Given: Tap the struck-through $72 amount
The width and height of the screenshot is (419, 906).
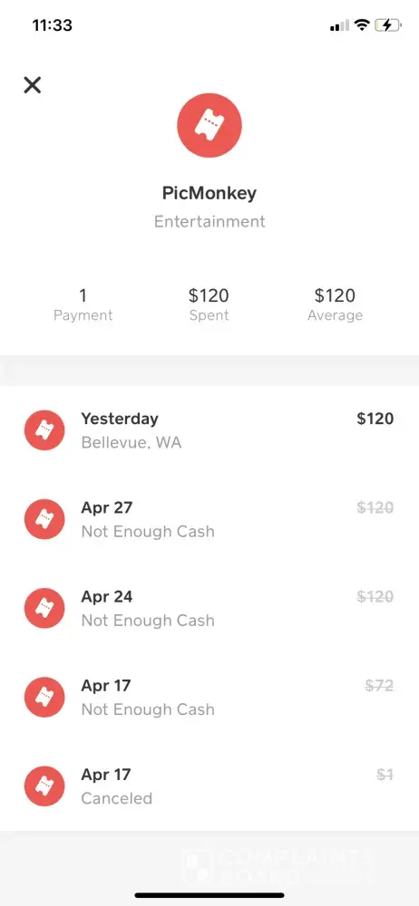Looking at the screenshot, I should 380,686.
